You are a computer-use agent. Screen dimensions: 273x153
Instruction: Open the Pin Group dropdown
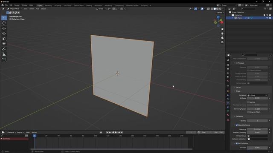click(x=257, y=95)
